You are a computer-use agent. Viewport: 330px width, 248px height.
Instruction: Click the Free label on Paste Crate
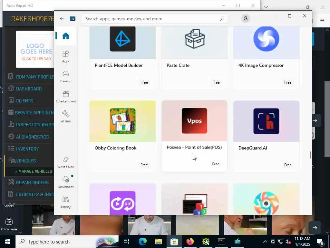tap(216, 82)
